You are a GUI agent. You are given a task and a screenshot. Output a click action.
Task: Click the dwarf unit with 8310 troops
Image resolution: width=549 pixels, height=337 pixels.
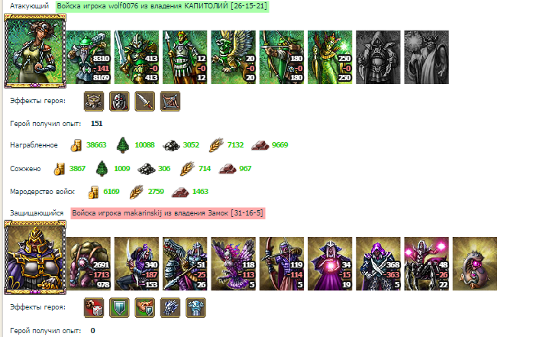tap(89, 57)
